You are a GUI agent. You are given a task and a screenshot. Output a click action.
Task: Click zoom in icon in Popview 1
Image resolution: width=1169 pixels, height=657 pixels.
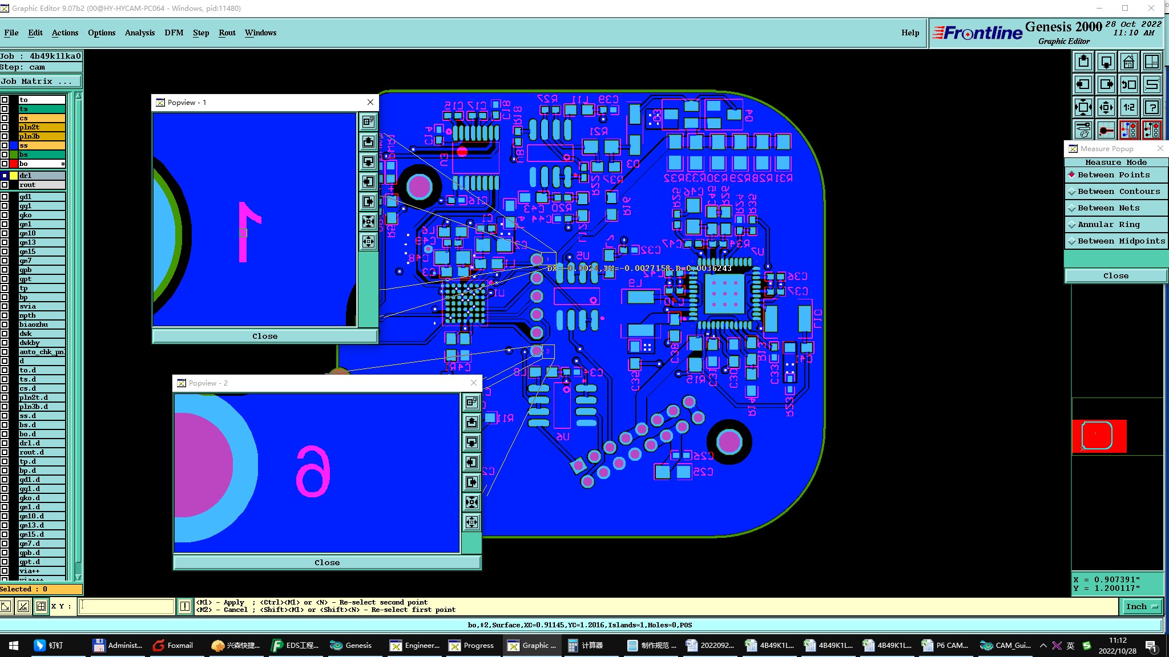pyautogui.click(x=368, y=221)
